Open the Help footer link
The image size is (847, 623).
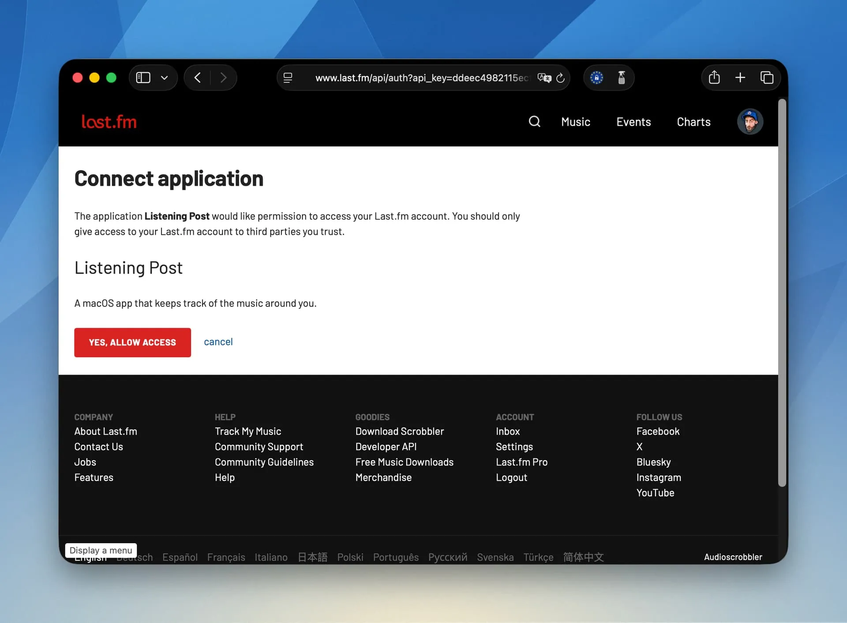tap(225, 477)
